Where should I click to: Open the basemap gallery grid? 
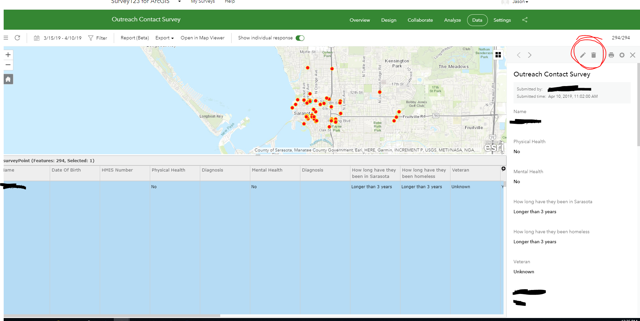pos(498,55)
